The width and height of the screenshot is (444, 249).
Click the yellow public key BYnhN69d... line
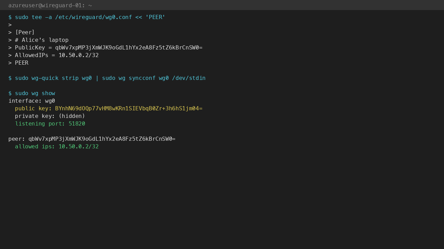109,109
